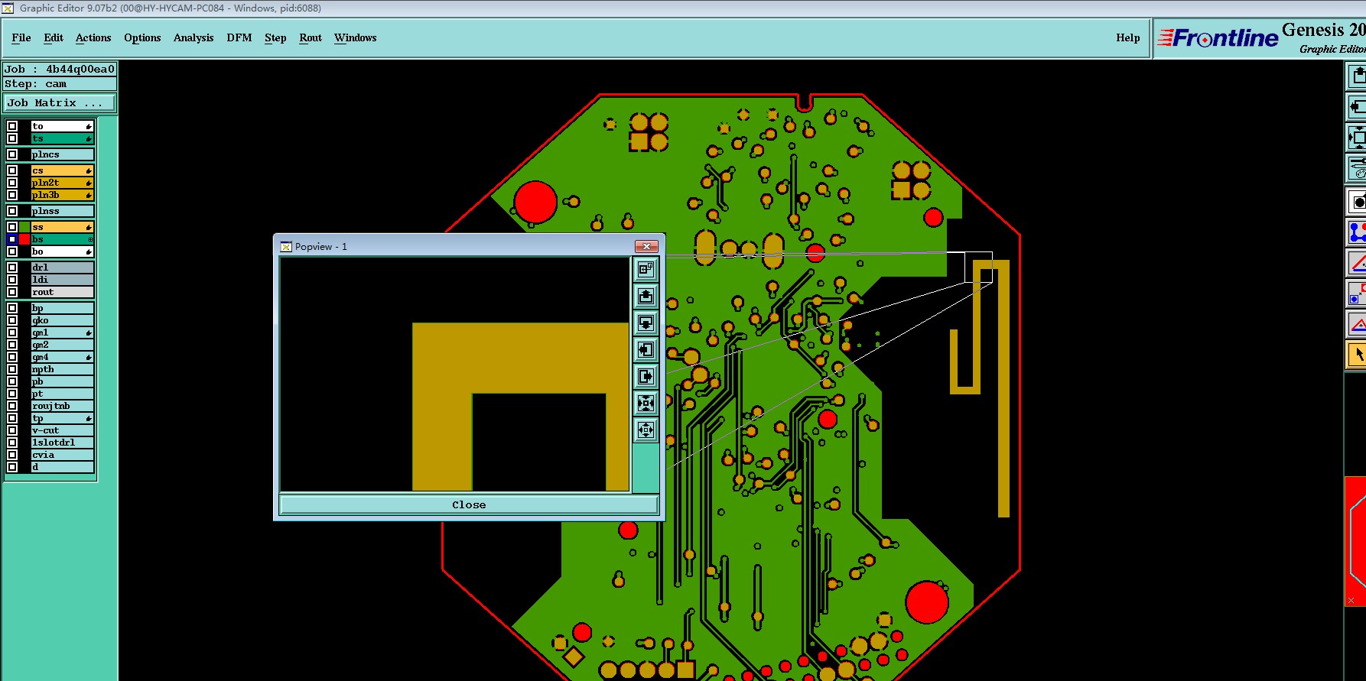Image resolution: width=1366 pixels, height=681 pixels.
Task: Click the zoom-fit arrows icon in right toolbar
Action: pyautogui.click(x=1357, y=138)
